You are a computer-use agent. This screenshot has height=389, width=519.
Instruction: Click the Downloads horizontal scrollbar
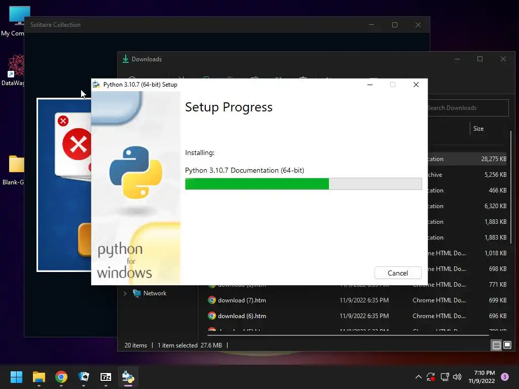(348, 335)
